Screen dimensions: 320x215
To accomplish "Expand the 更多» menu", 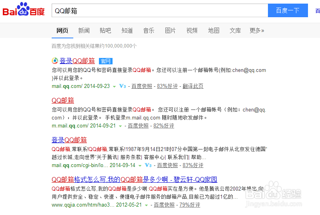I will pos(257,30).
